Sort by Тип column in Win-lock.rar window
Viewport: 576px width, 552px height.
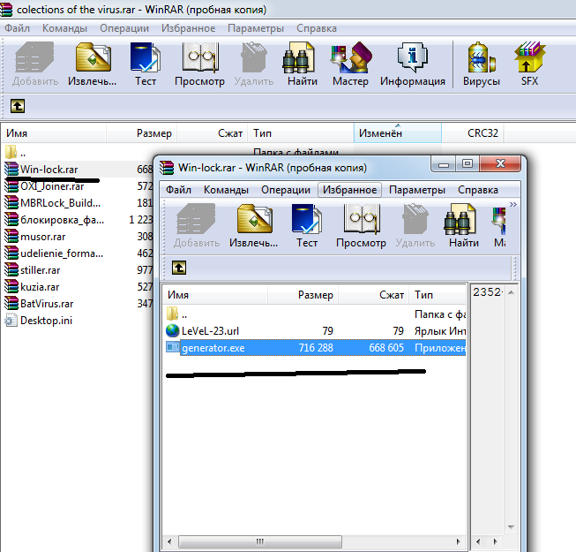click(438, 295)
